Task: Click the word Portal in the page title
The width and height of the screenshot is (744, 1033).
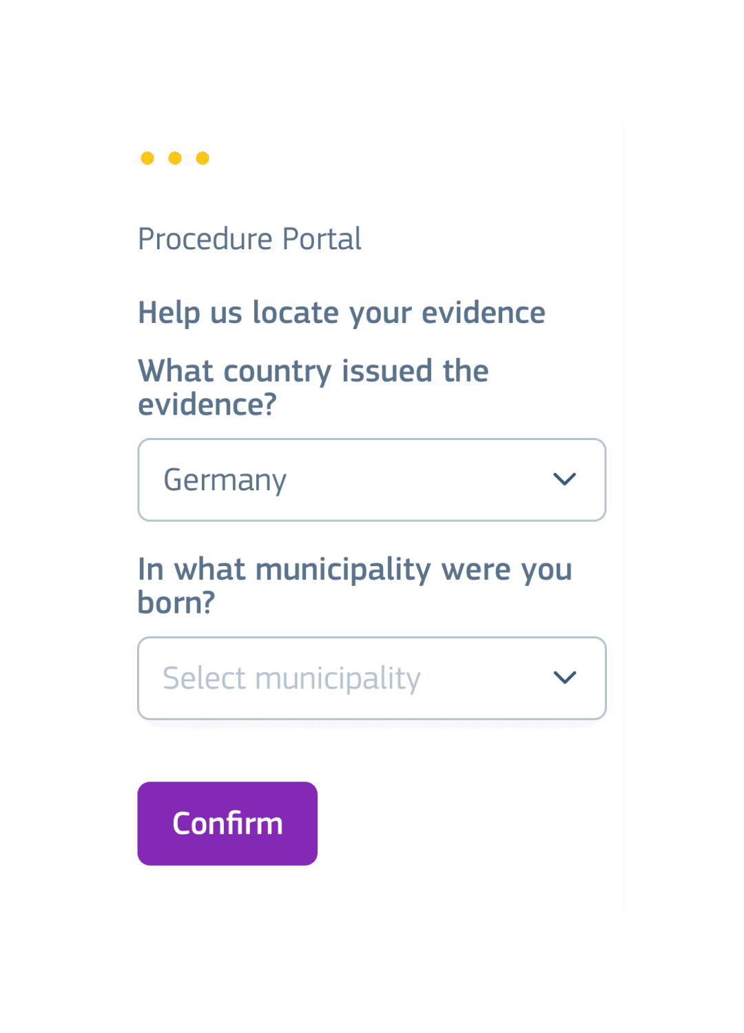Action: tap(322, 239)
